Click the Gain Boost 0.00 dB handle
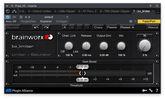The image size is (165, 99). pyautogui.click(x=83, y=67)
